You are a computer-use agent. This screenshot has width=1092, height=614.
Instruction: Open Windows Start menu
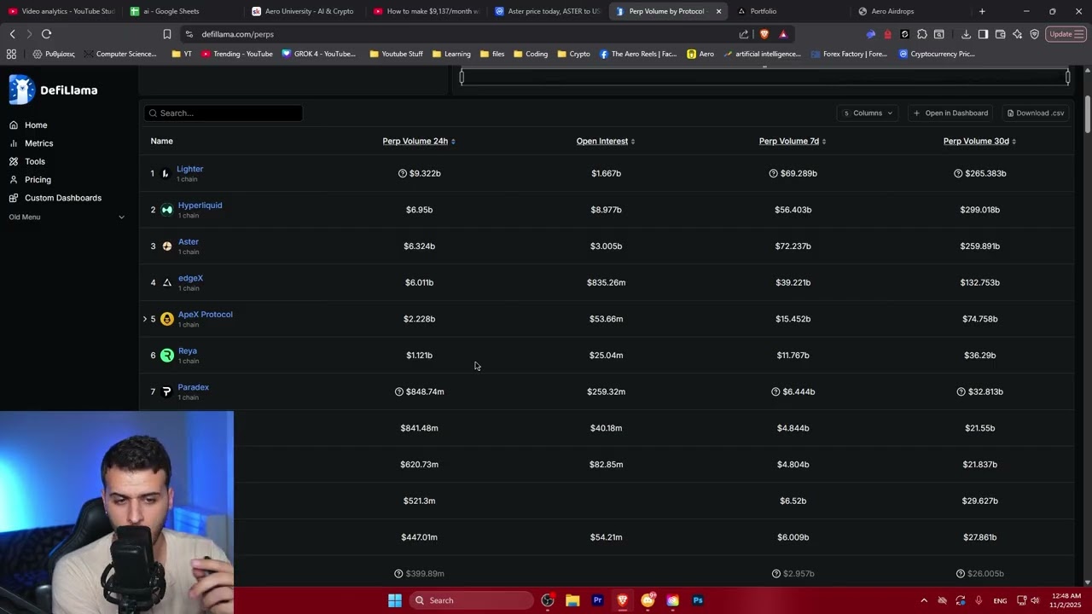point(395,600)
